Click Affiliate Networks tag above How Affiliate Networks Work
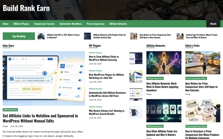This screenshot has width=223, height=139. (x=155, y=79)
